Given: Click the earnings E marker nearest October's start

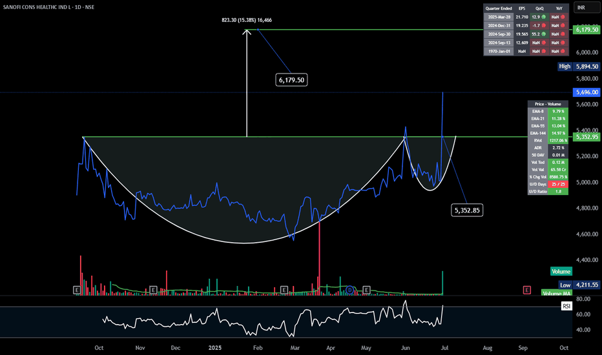Looking at the screenshot, I should tap(77, 290).
